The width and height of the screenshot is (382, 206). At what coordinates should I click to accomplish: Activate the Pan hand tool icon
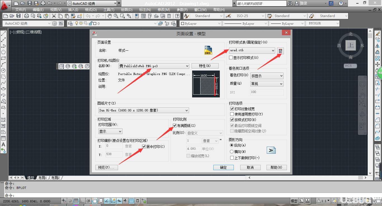tap(109, 16)
